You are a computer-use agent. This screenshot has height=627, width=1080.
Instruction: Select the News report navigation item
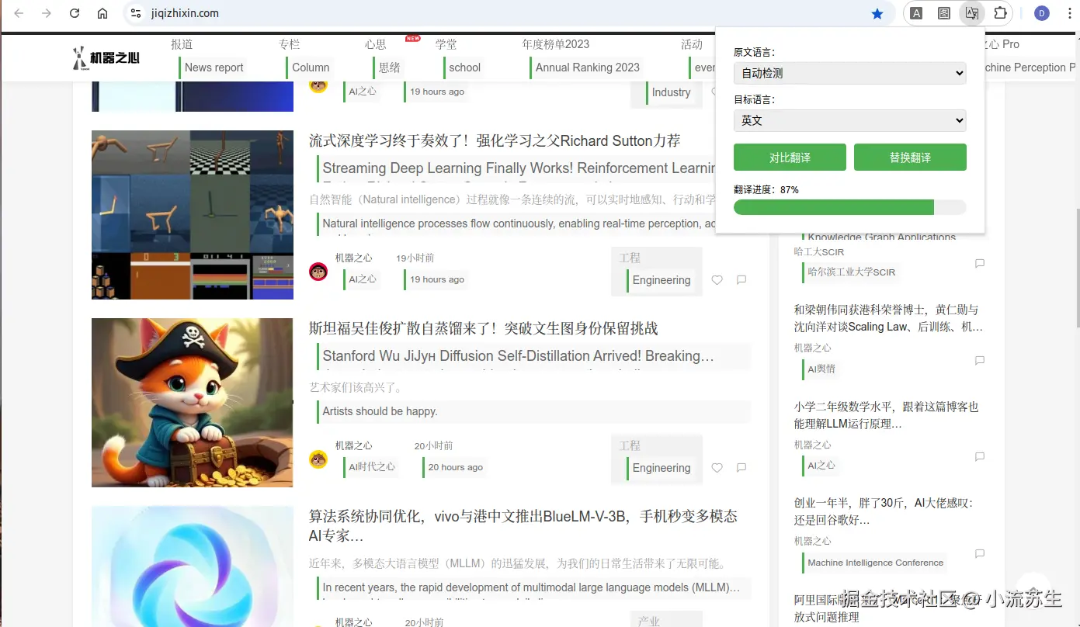point(213,68)
